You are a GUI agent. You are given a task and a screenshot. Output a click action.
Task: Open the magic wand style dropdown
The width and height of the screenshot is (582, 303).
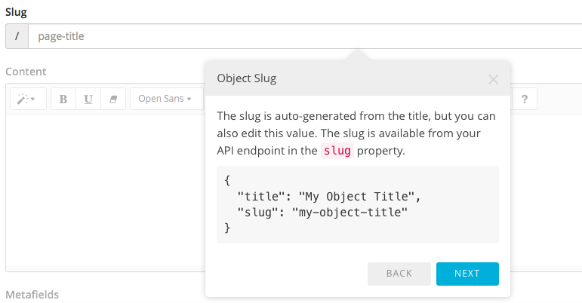click(28, 99)
